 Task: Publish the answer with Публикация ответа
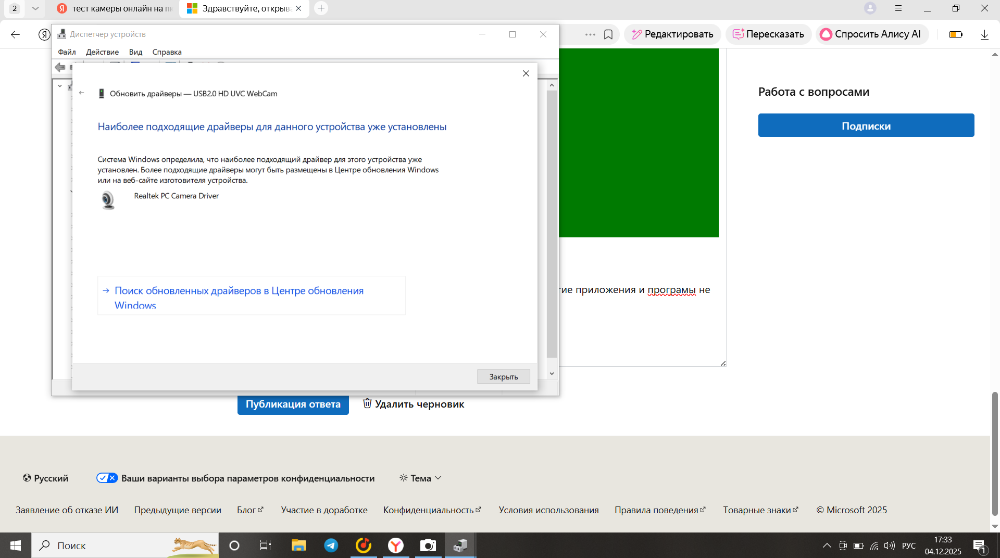(293, 404)
